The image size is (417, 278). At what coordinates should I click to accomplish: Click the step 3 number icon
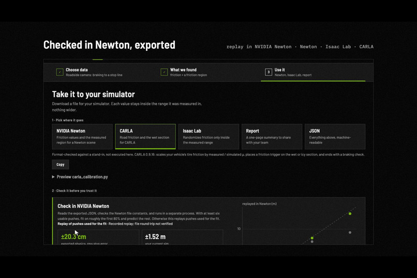pos(269,72)
